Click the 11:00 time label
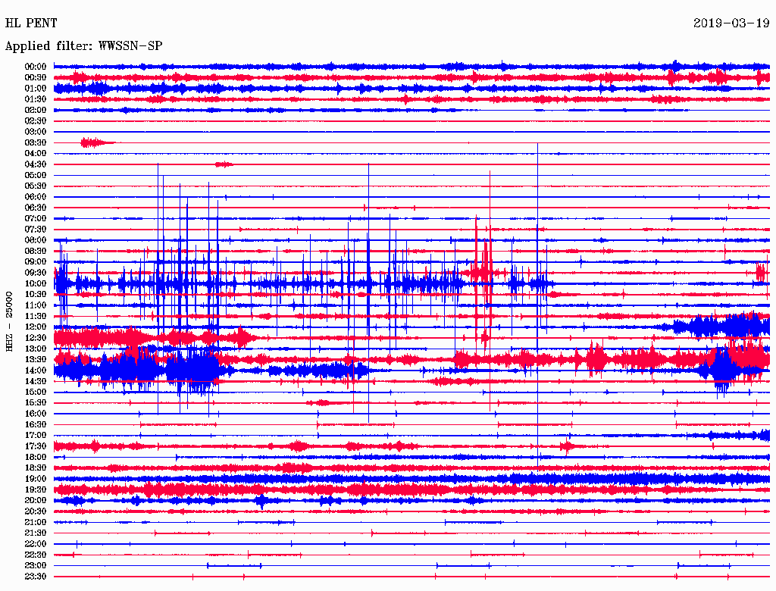 (x=36, y=305)
